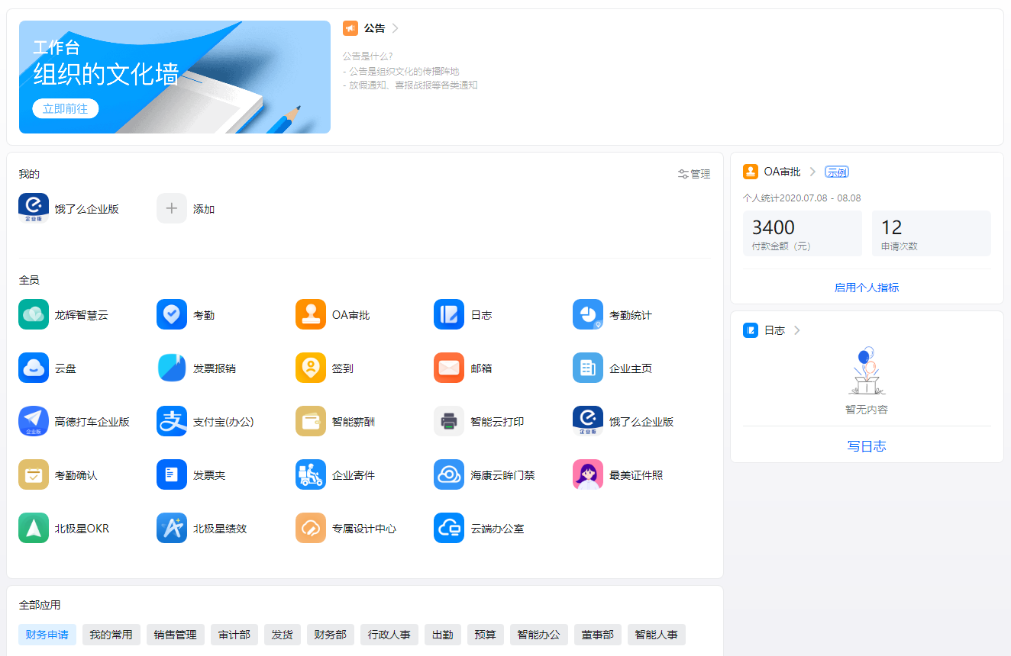The width and height of the screenshot is (1011, 656).
Task: Open the 考勤 attendance app icon
Action: (x=172, y=315)
